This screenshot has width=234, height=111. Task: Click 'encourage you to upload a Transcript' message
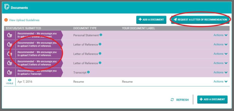[x=37, y=72]
